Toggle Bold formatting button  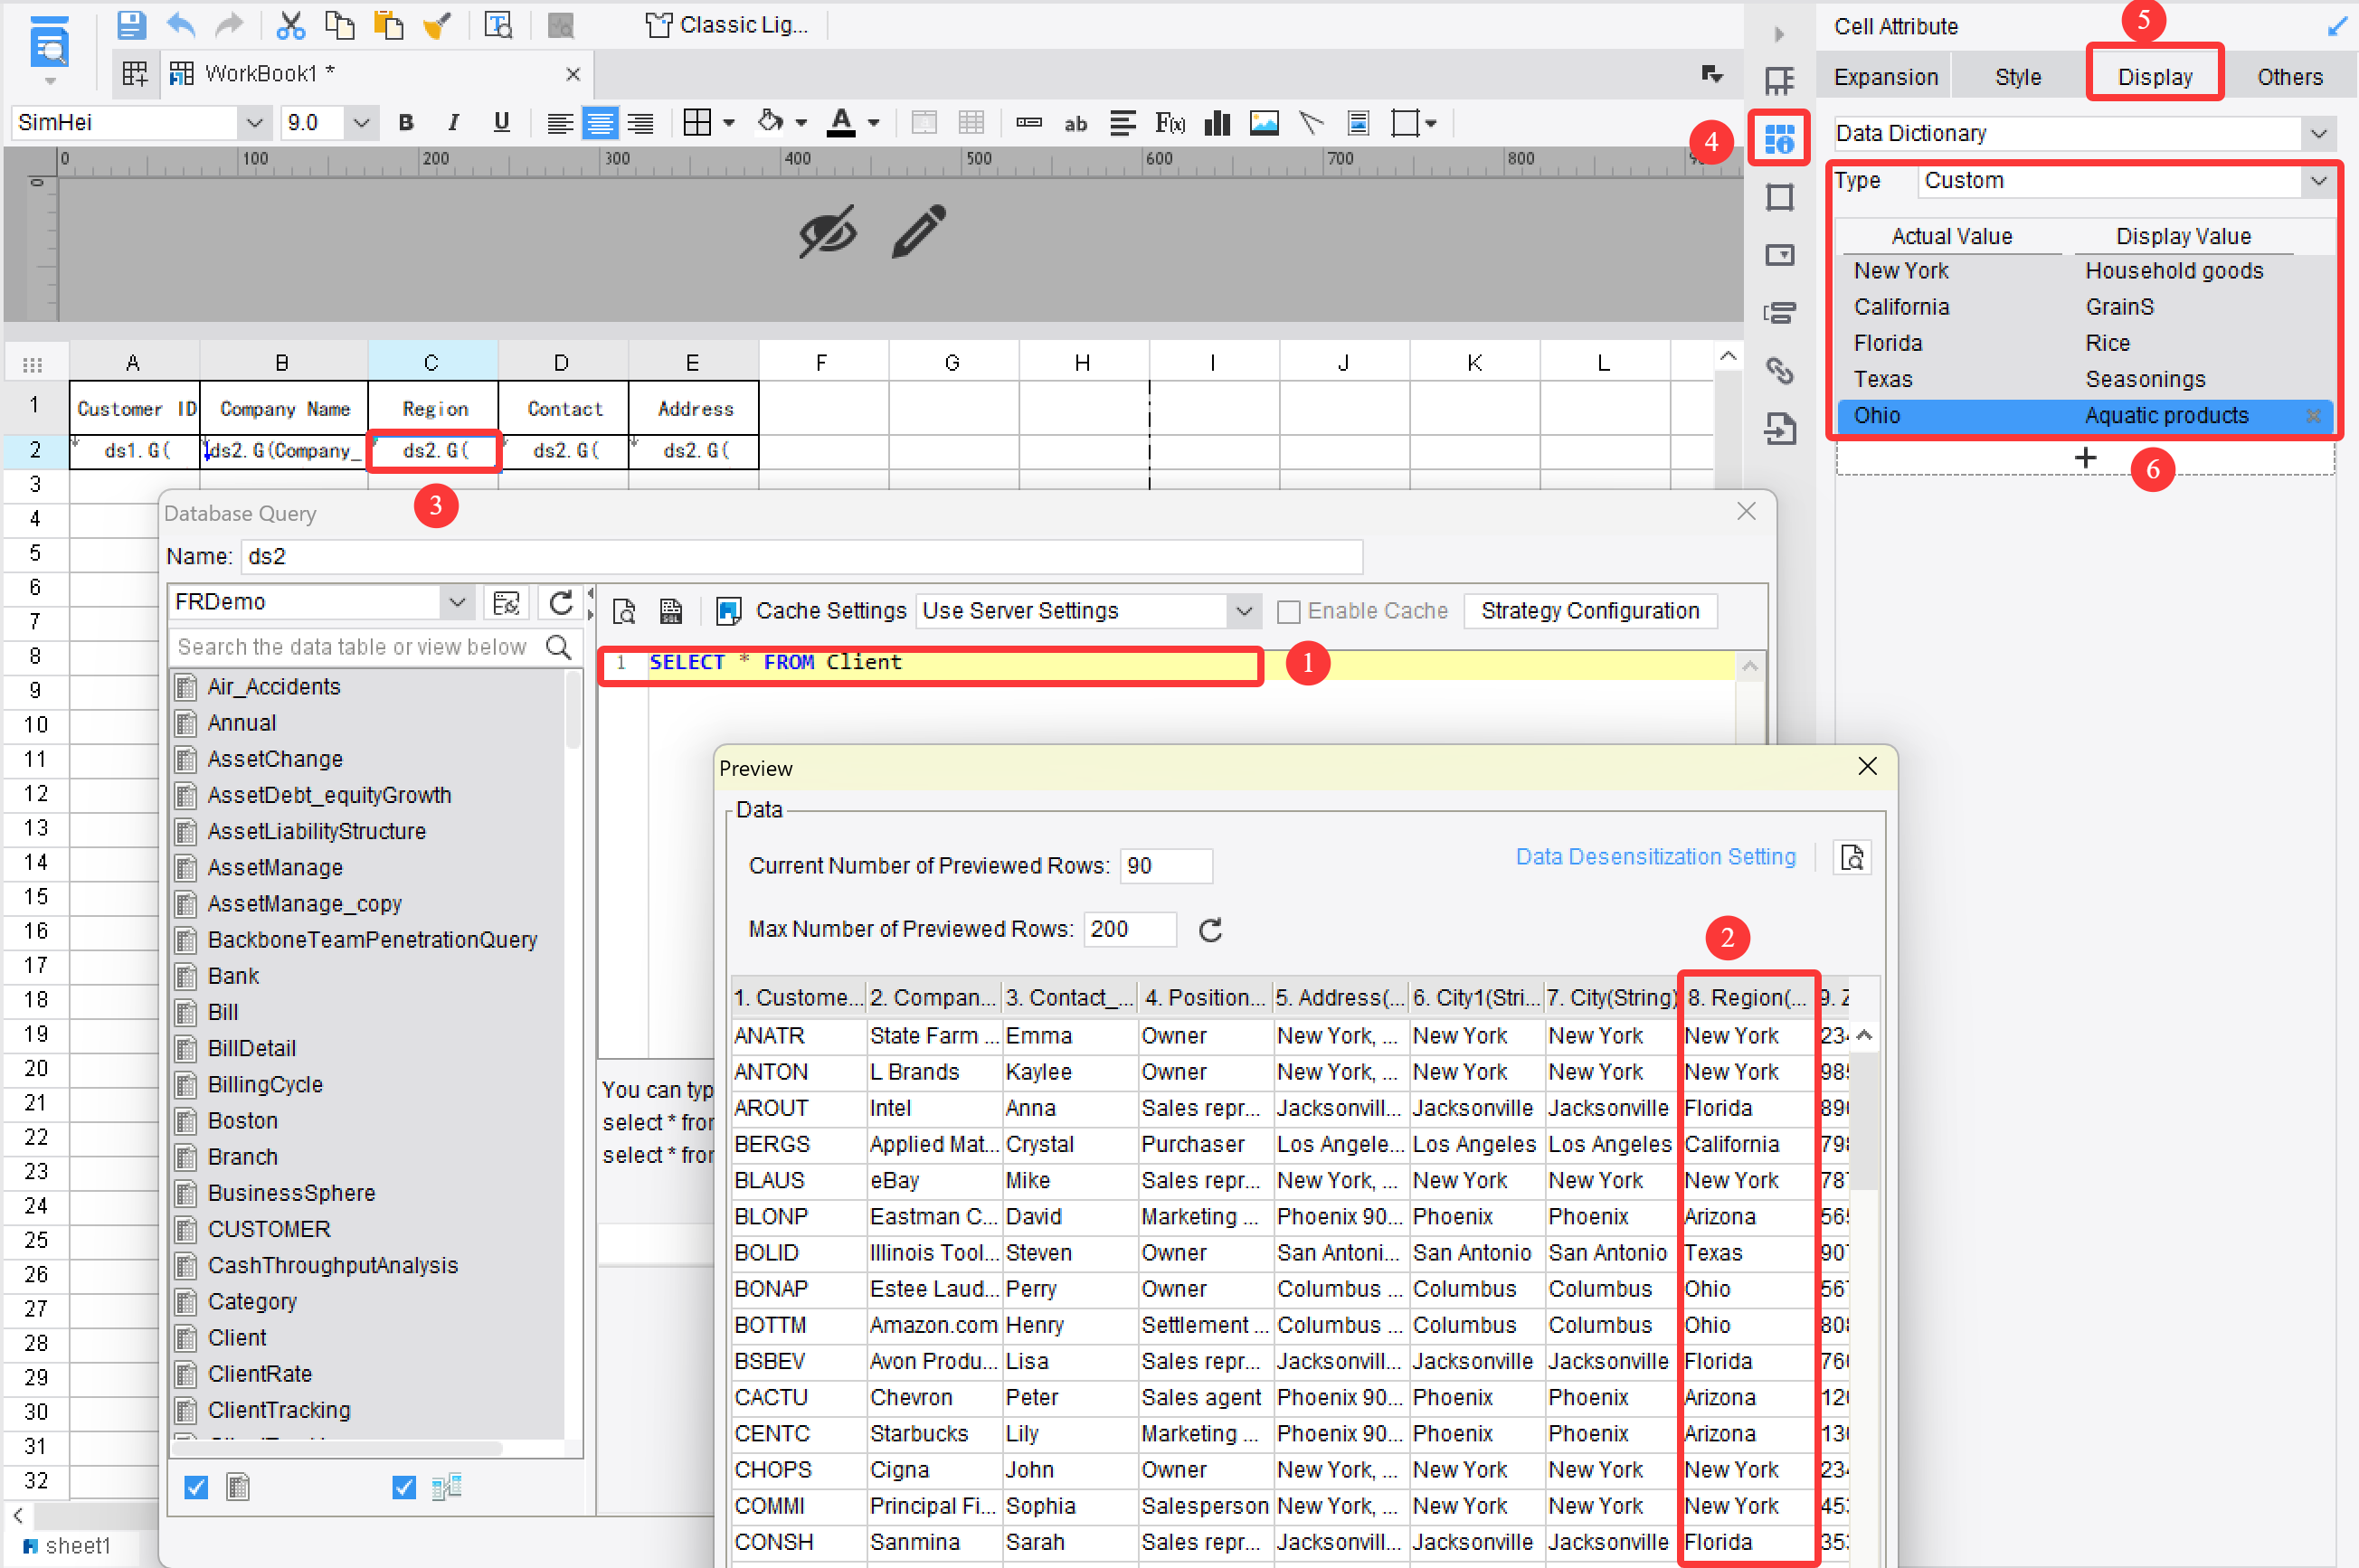click(405, 123)
